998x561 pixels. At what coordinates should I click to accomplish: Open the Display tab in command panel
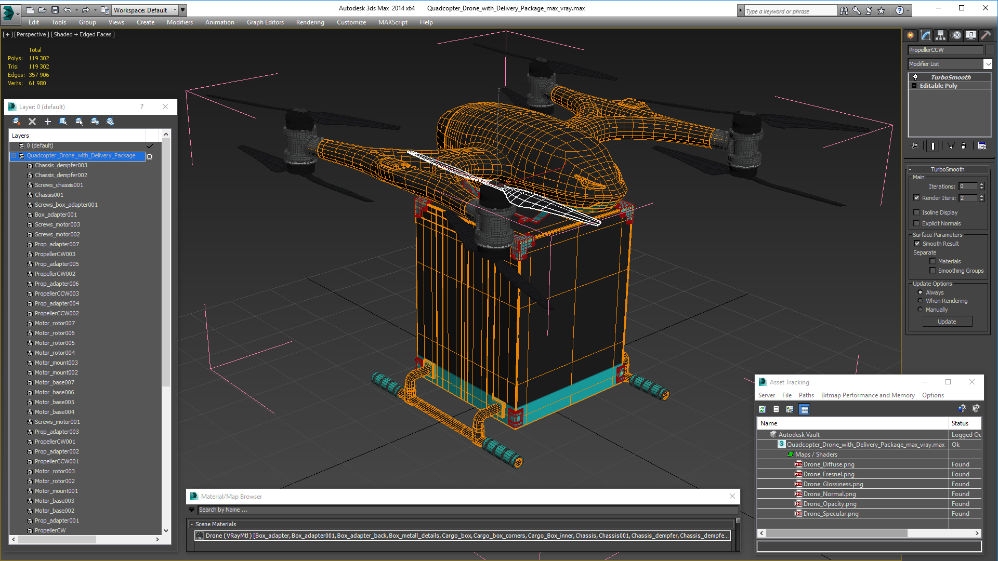pyautogui.click(x=971, y=35)
